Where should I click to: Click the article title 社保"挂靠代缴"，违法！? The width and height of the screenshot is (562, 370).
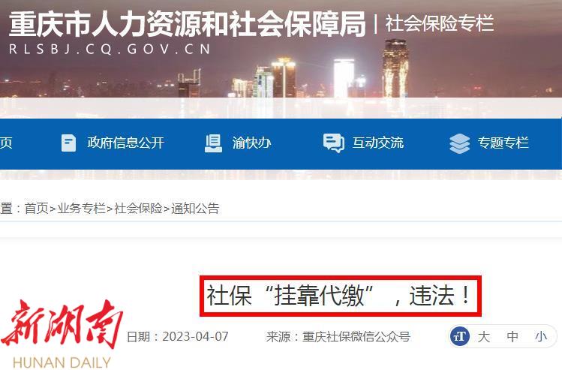coord(340,296)
